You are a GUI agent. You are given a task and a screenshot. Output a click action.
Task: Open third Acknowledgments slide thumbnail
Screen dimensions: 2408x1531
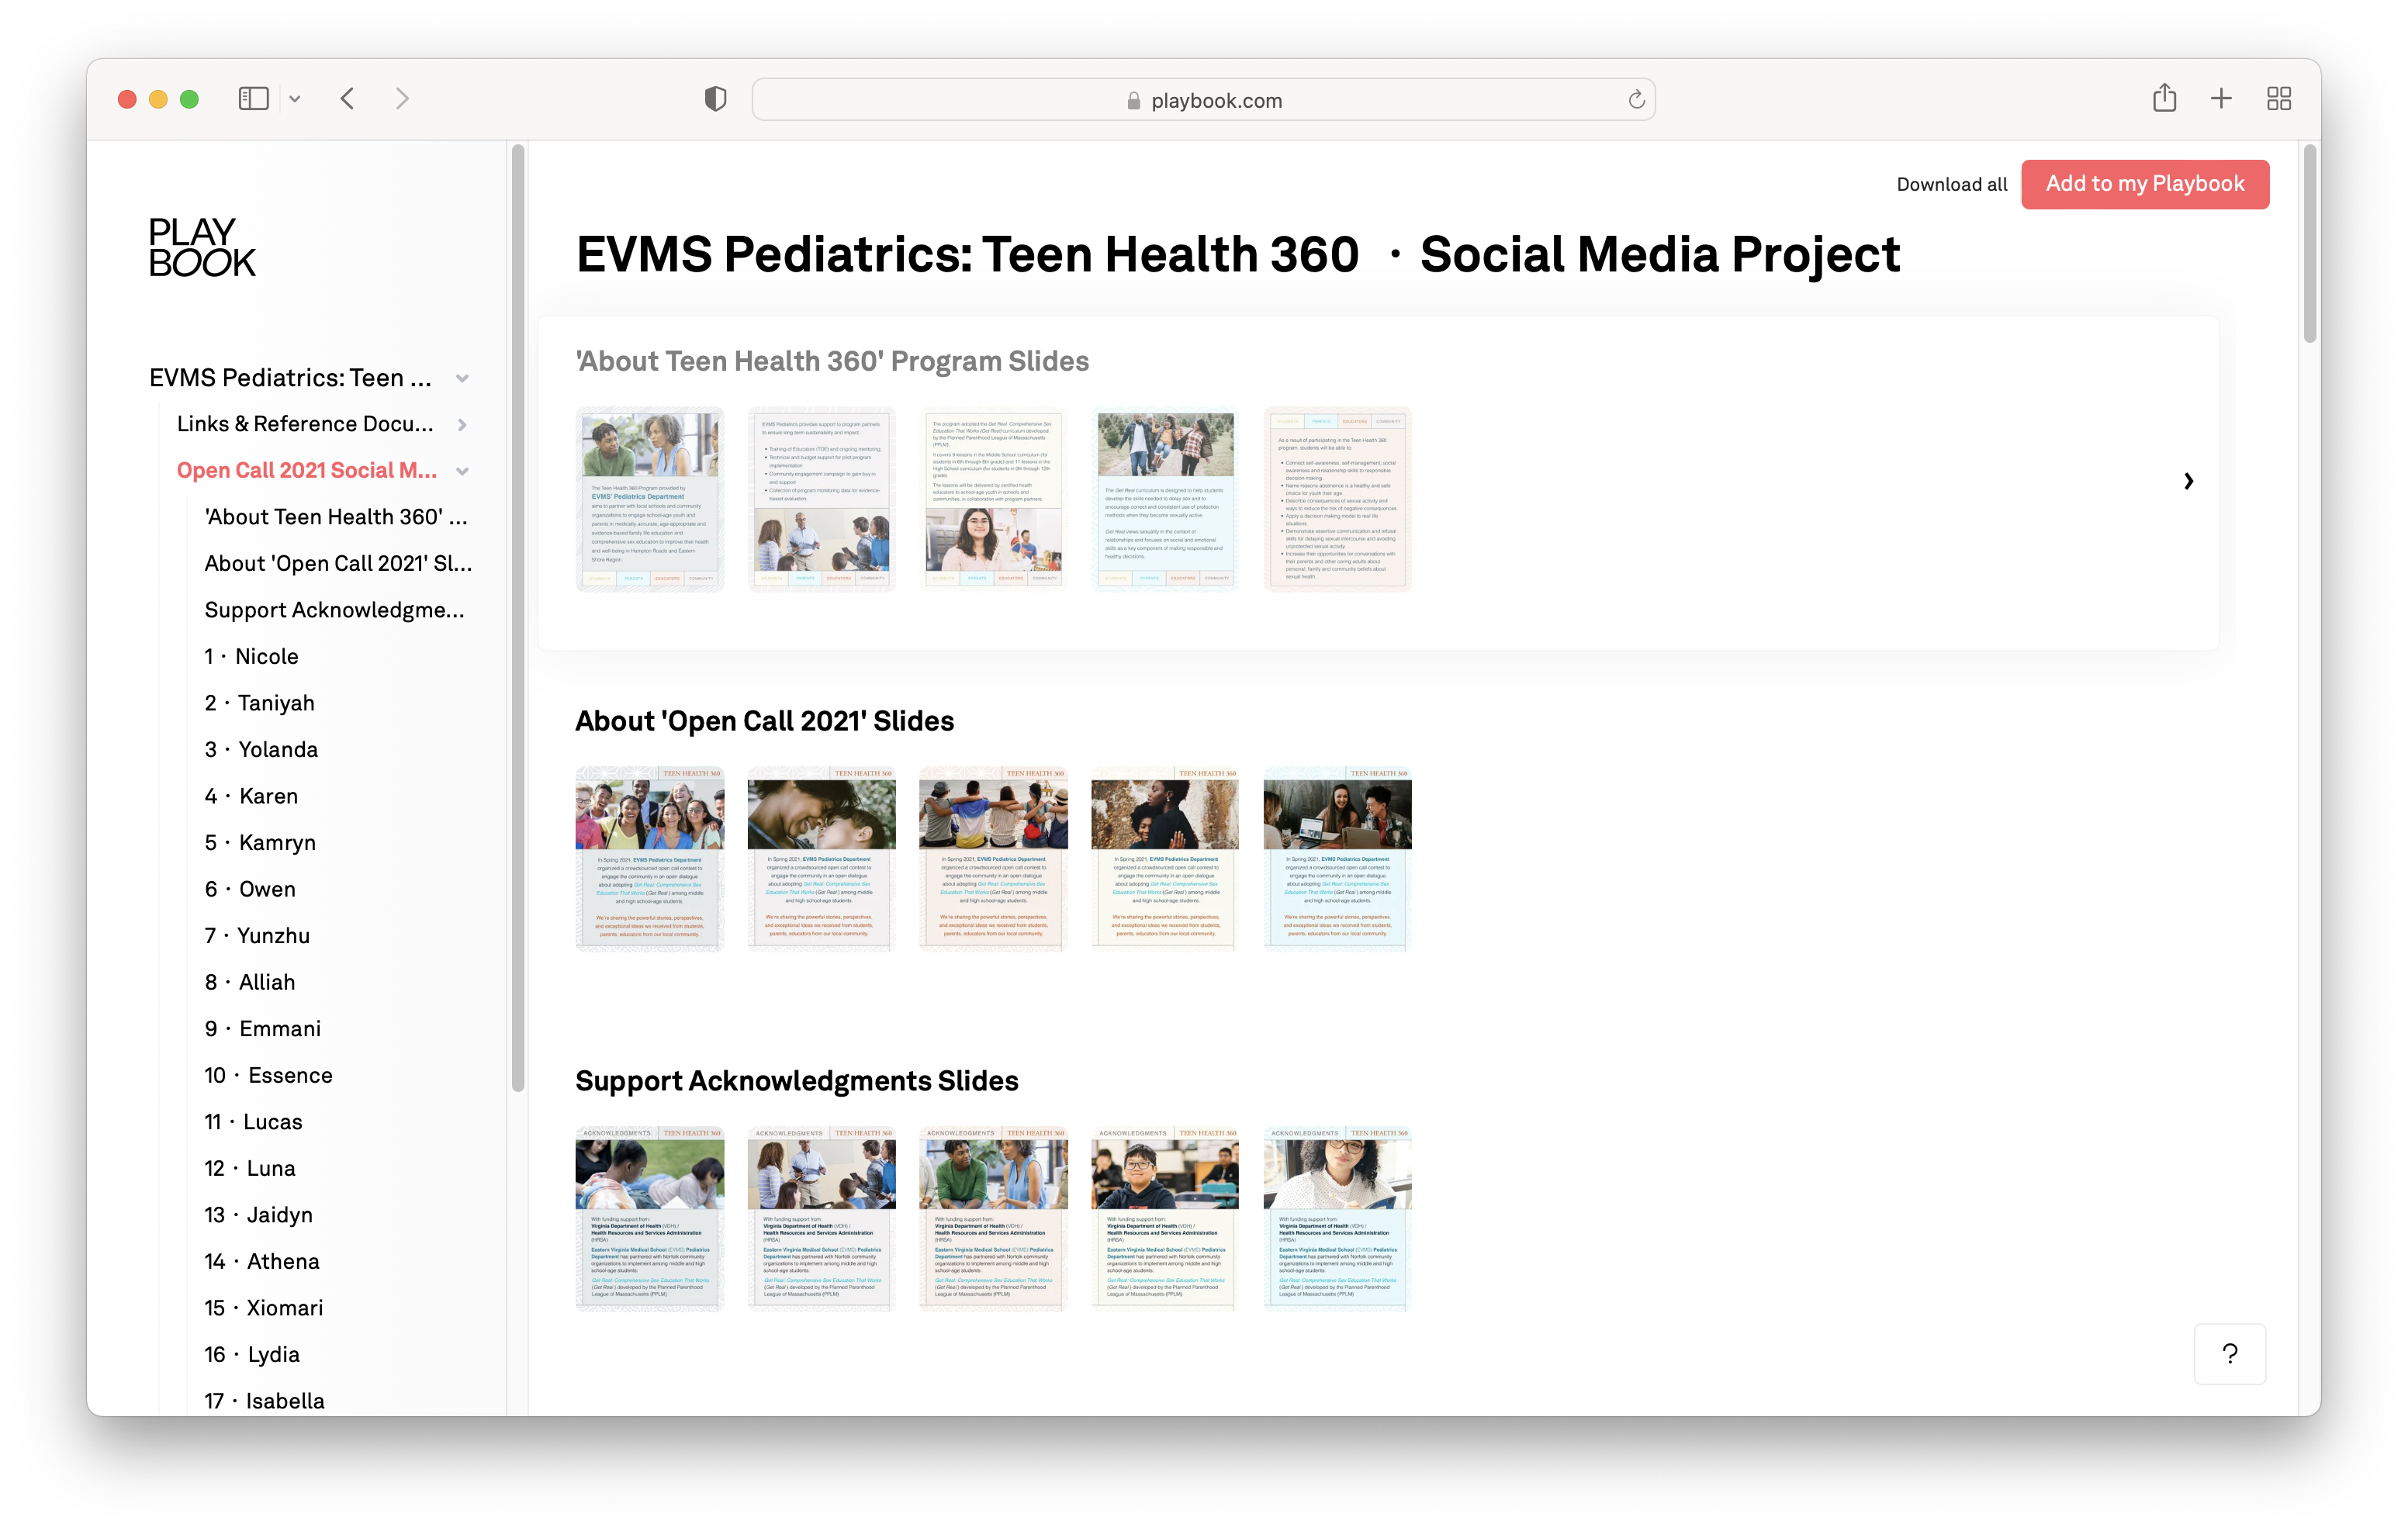click(994, 1219)
